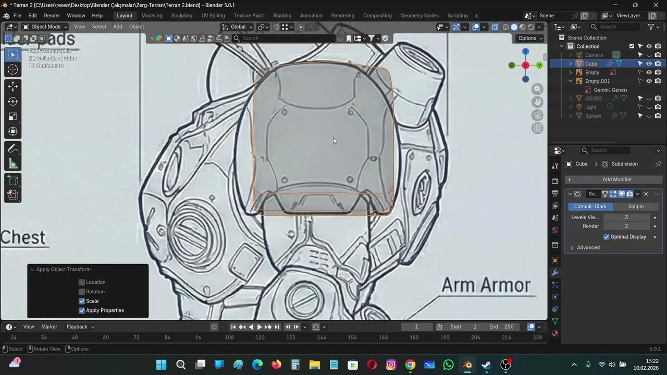The image size is (667, 375).
Task: Toggle Collection exclude checkbox in outliner
Action: 632,46
